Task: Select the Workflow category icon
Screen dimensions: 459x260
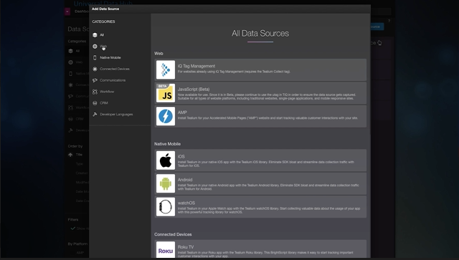Action: [95, 92]
